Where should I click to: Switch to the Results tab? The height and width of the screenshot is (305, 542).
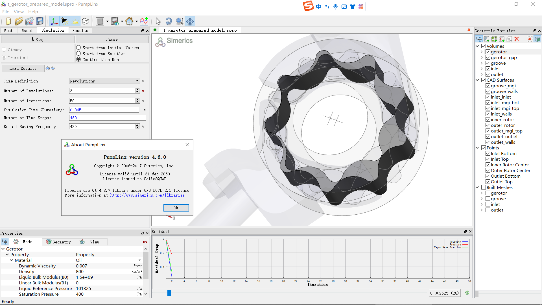[80, 30]
